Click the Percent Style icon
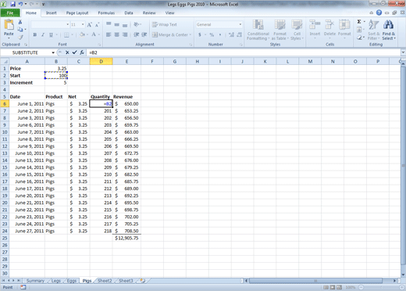Screen dimensions: 406x291 (x=212, y=34)
